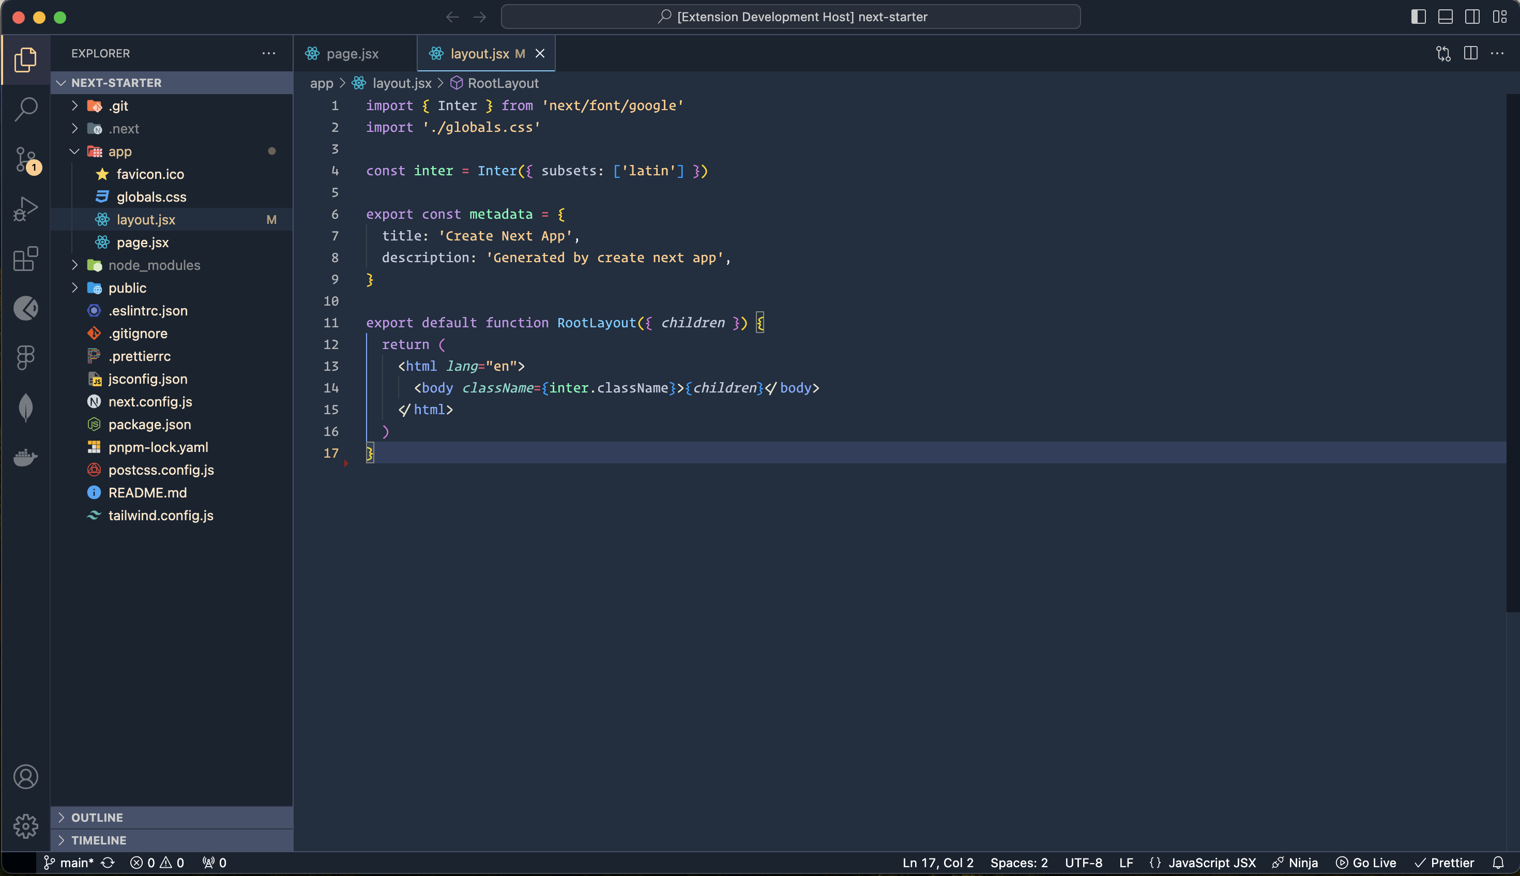The image size is (1520, 876).
Task: Toggle the secondary side bar
Action: [1472, 17]
